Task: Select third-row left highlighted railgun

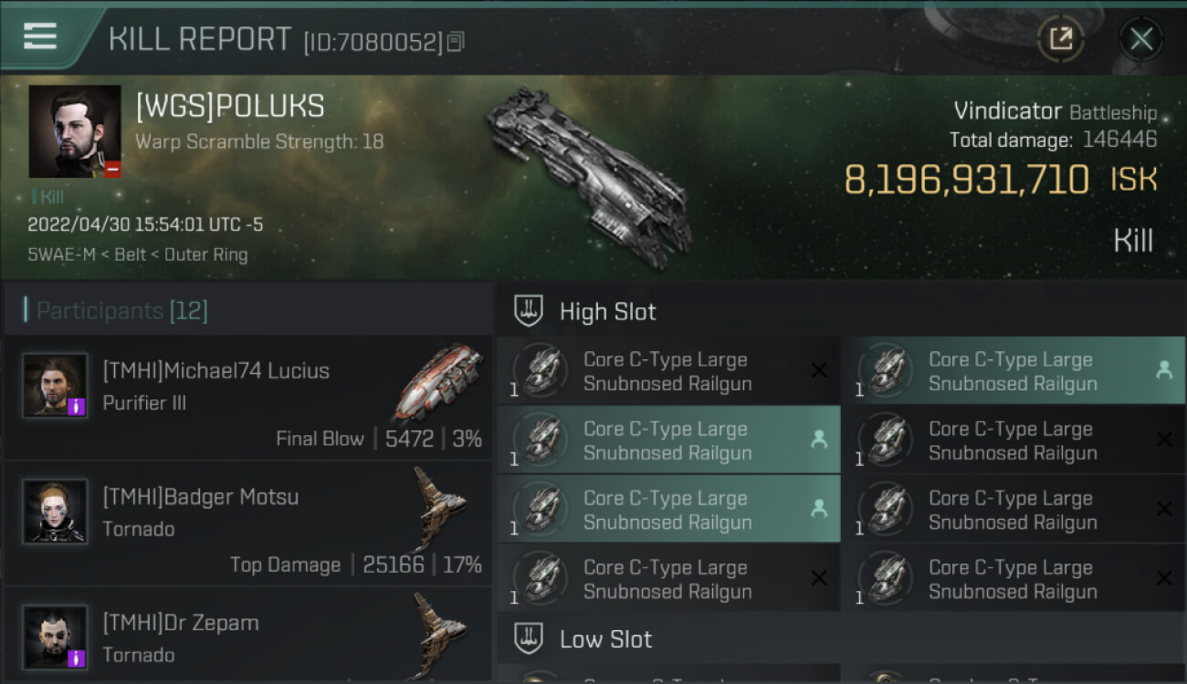Action: [668, 510]
